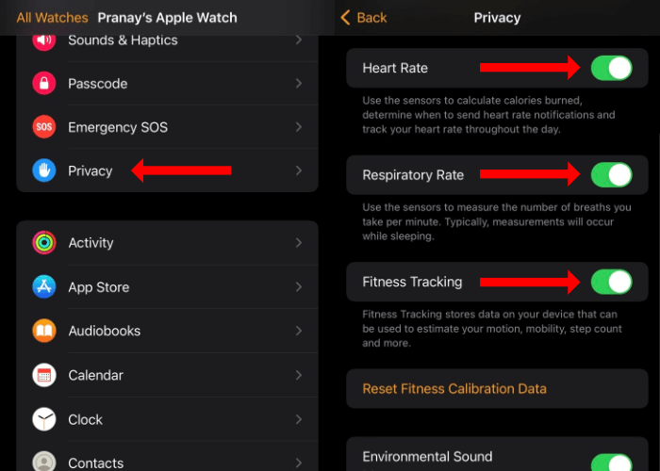This screenshot has height=471, width=660.
Task: Open Emergency SOS chevron arrow
Action: [299, 127]
